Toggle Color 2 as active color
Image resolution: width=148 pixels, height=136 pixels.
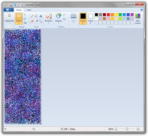click(90, 19)
